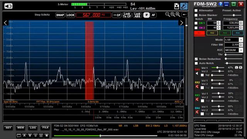Enable RX1 Sql checkbox
Viewport: 247px width, 139px height.
pos(202,75)
